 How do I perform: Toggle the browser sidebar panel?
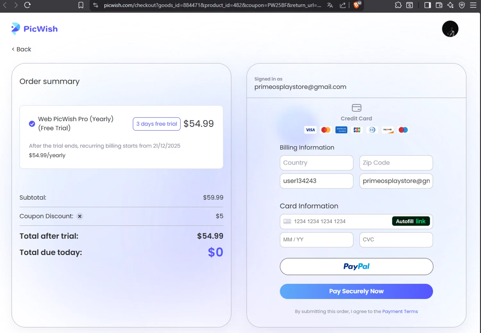tap(427, 5)
